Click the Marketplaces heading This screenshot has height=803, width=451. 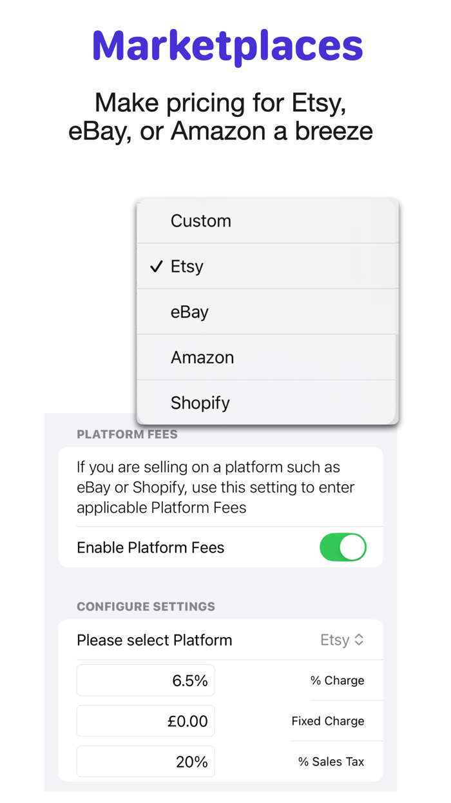click(x=227, y=45)
